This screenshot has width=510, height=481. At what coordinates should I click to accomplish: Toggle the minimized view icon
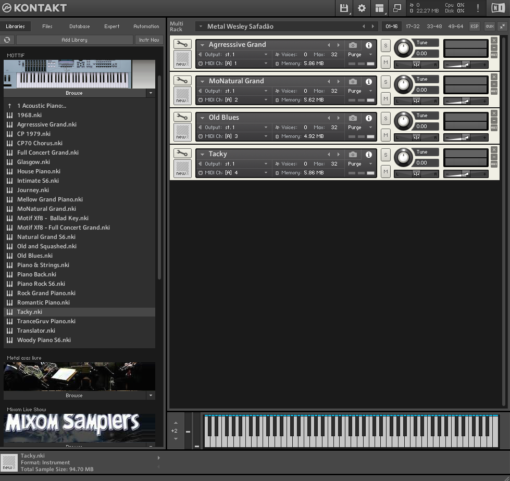tap(397, 8)
